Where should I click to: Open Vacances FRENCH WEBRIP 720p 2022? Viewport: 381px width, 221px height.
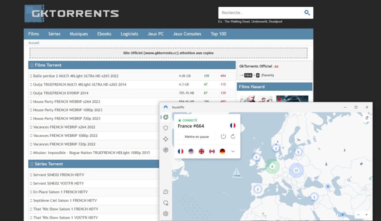[64, 144]
